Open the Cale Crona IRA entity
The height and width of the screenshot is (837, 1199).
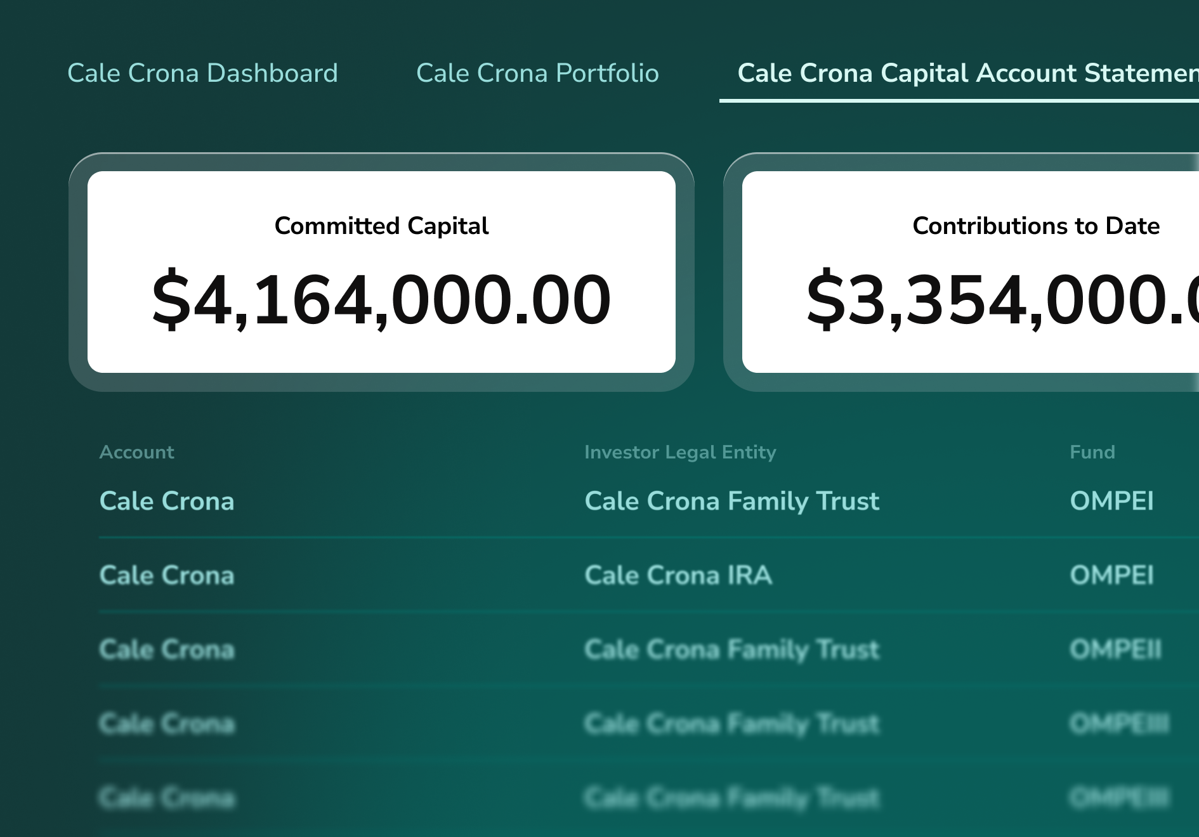[678, 575]
